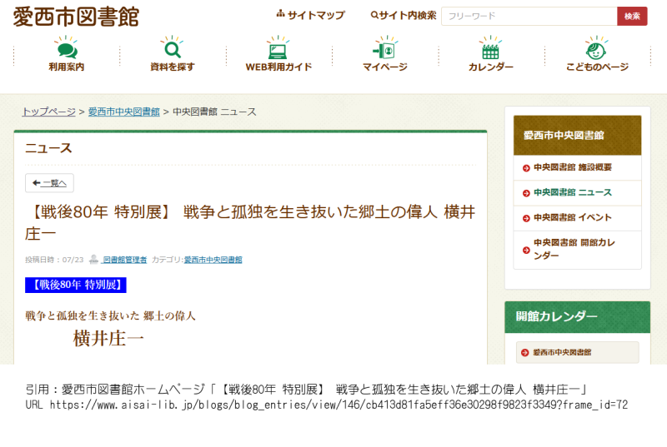Click the 愛西市中央図書館 category link
Screen dimensions: 667x447
coord(213,260)
